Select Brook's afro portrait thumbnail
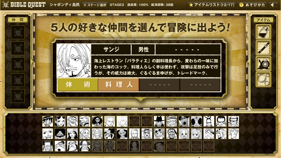This screenshot has width=281, height=158. coord(97,121)
